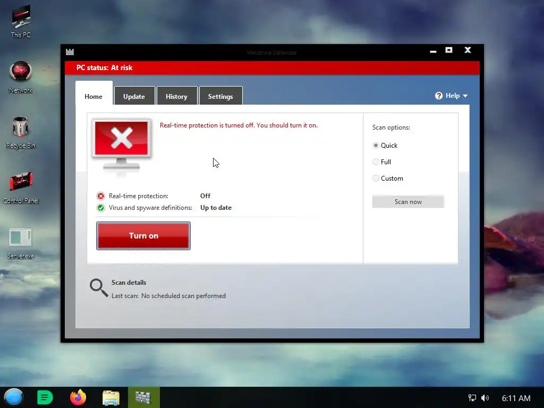Open the History tab
The width and height of the screenshot is (544, 408).
176,96
